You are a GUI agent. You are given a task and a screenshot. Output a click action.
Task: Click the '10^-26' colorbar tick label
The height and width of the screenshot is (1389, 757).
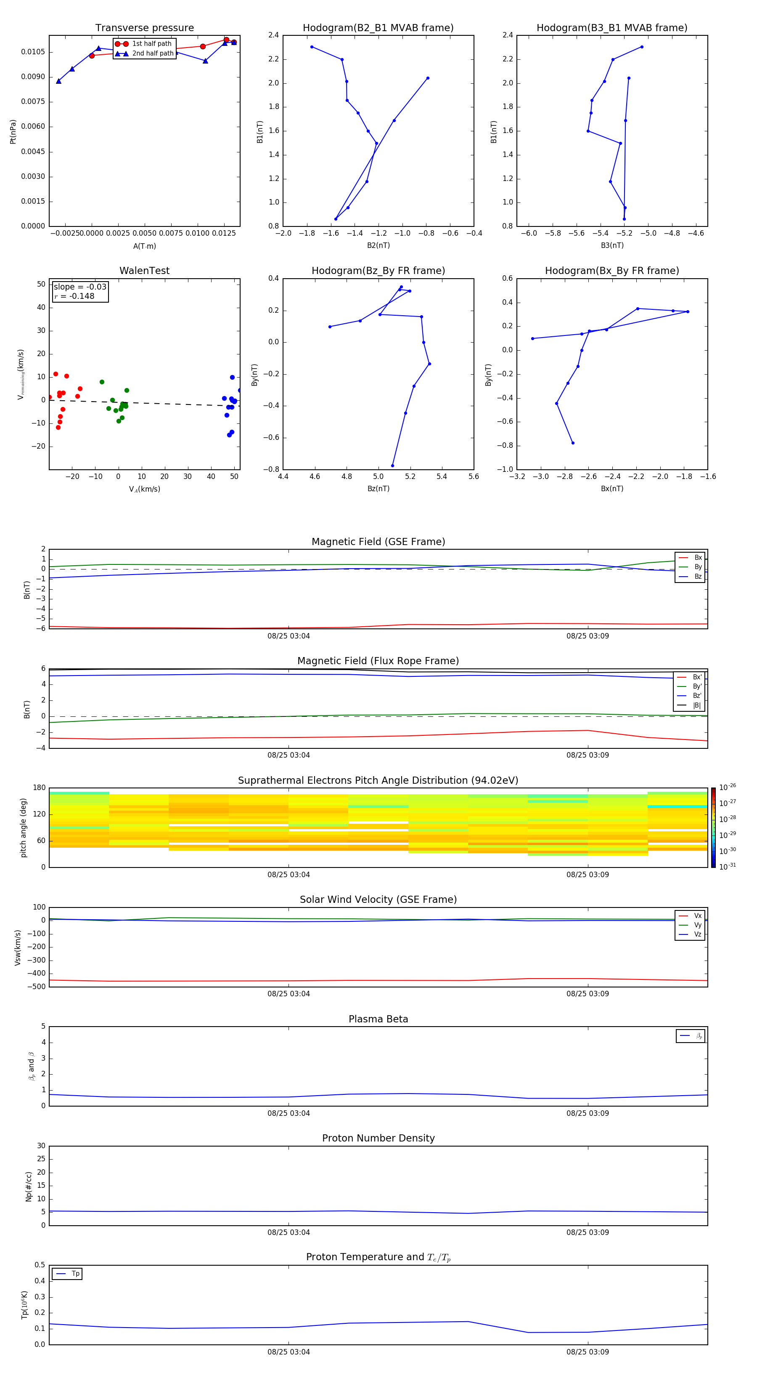coord(728,787)
